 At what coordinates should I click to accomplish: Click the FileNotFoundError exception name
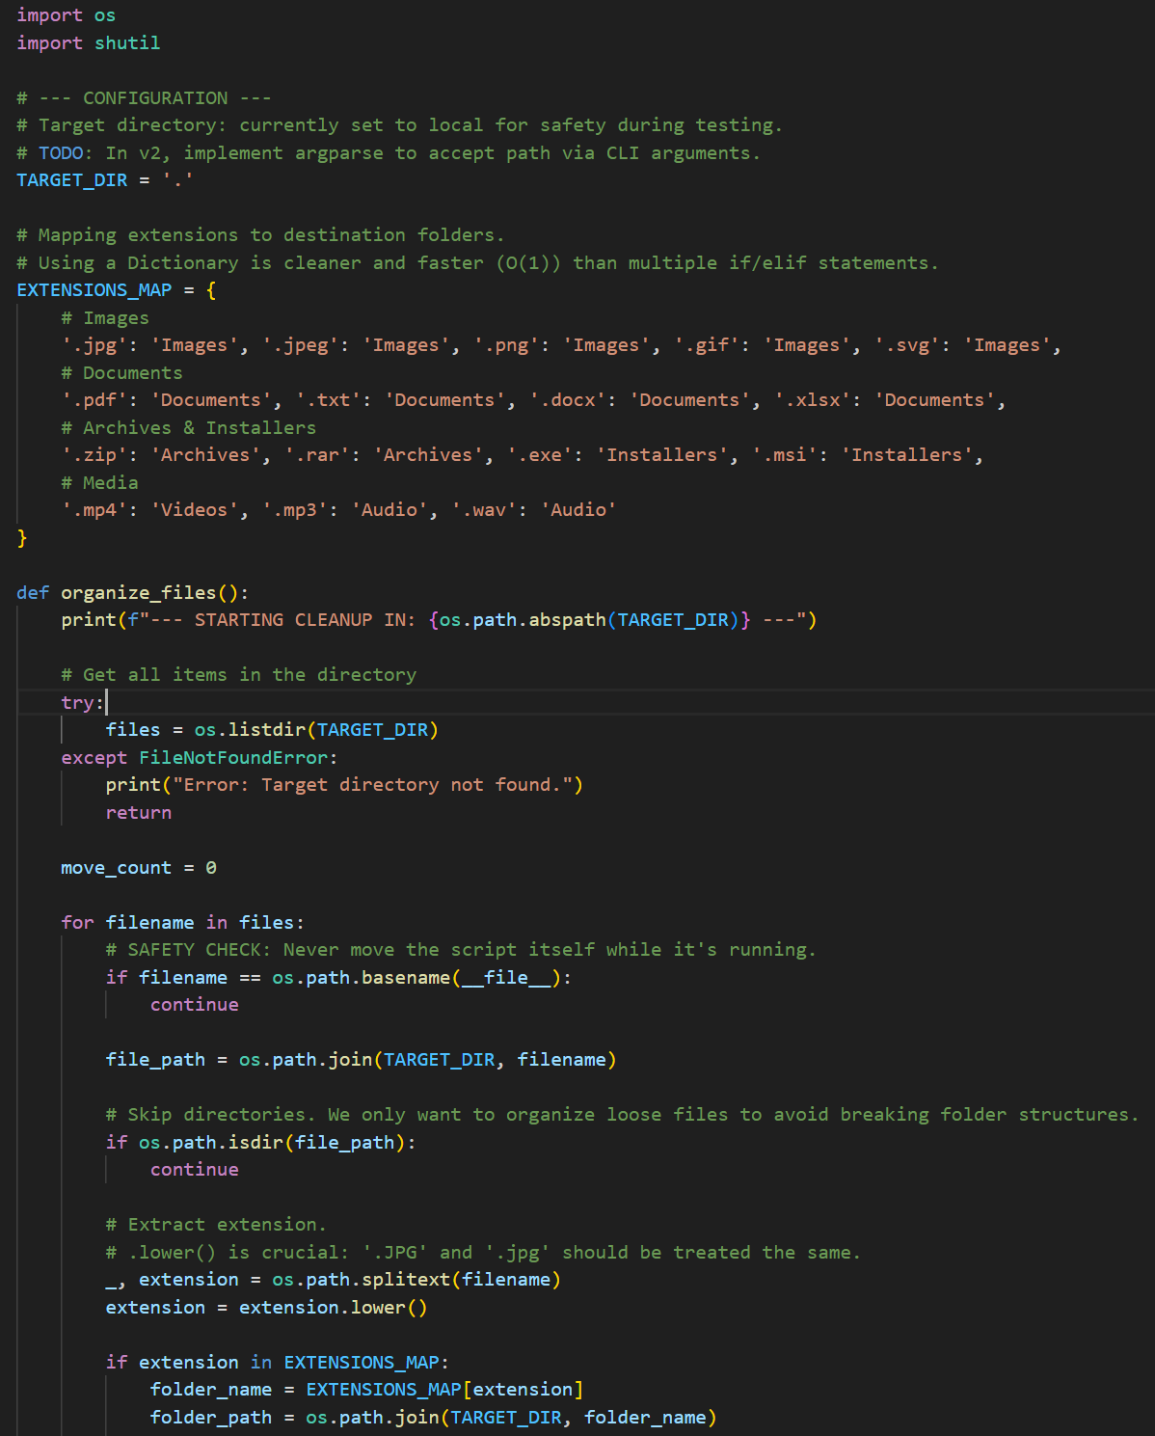click(232, 757)
